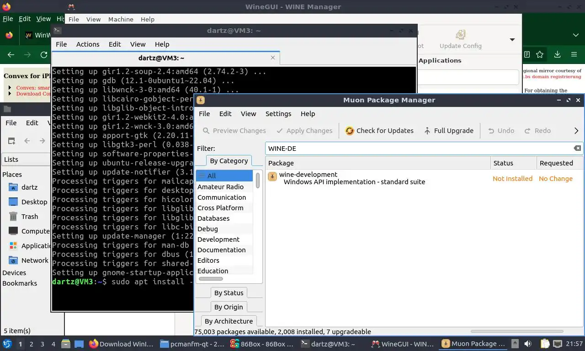Viewport: 585px width, 351px height.
Task: Click Check for Updates in Muon
Action: [379, 131]
